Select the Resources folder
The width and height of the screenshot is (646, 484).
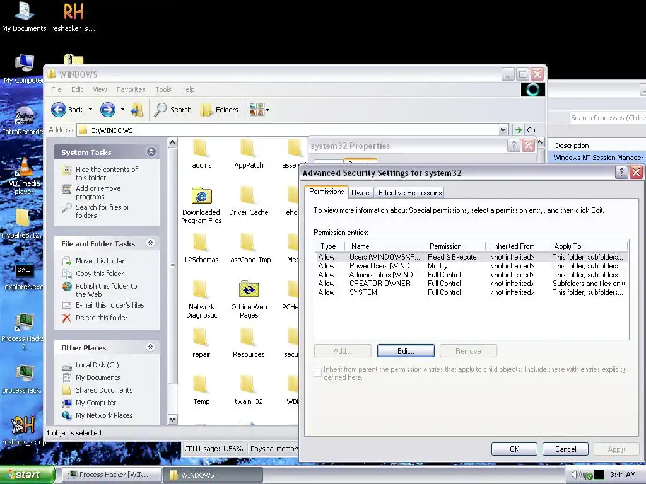tap(249, 343)
